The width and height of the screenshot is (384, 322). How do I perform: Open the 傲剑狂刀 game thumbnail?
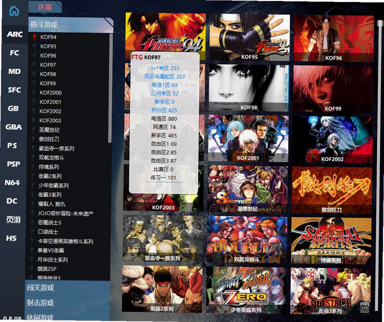[332, 190]
